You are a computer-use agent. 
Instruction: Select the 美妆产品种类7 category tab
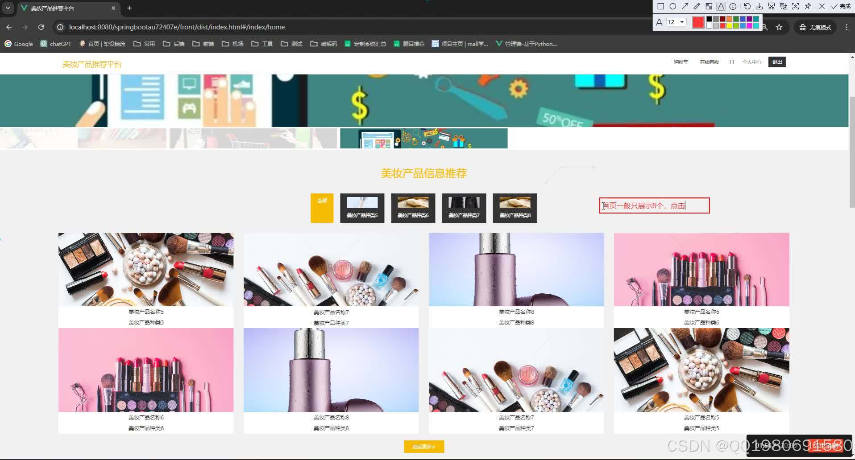pos(464,208)
